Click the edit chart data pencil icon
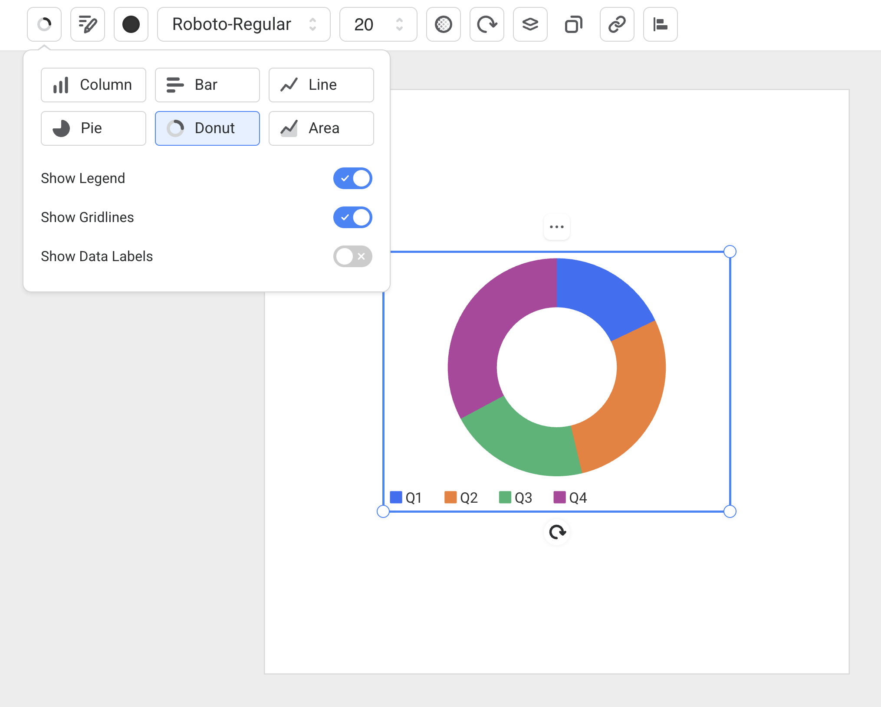881x707 pixels. (88, 24)
